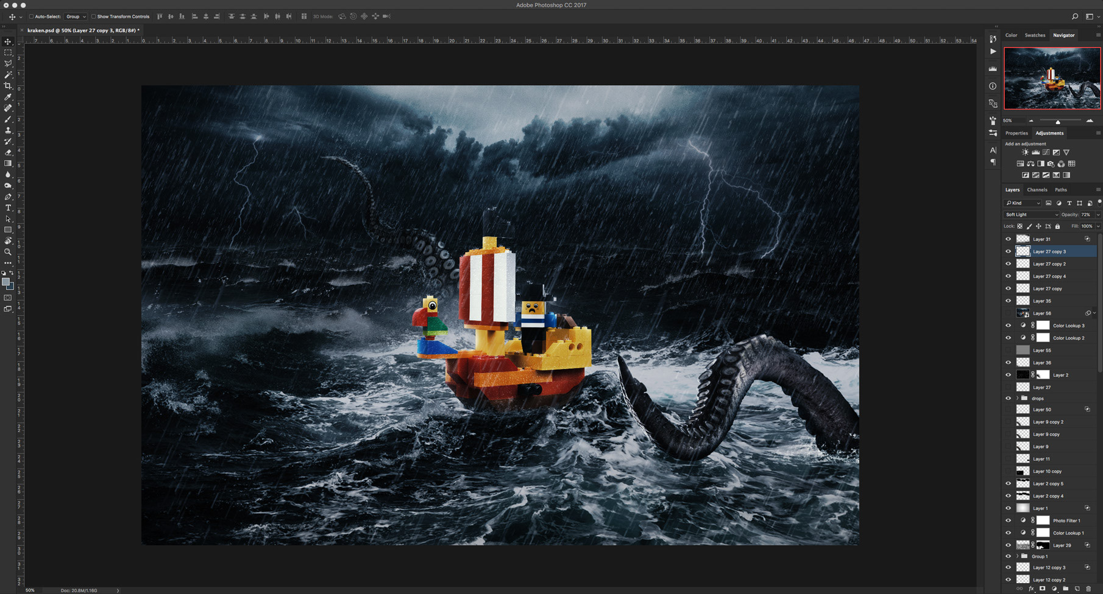Click add layer style fx icon
The width and height of the screenshot is (1103, 594).
pos(1031,589)
